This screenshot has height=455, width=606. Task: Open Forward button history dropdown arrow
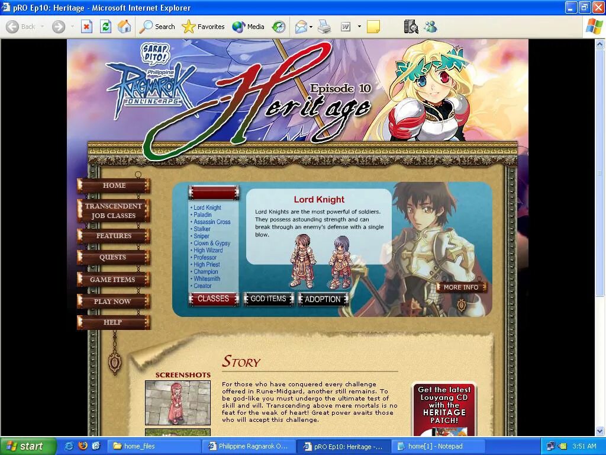[x=72, y=27]
